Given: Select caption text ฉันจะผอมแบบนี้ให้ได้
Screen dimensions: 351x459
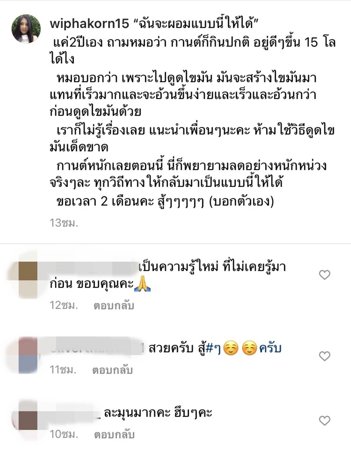Looking at the screenshot, I should (196, 24).
